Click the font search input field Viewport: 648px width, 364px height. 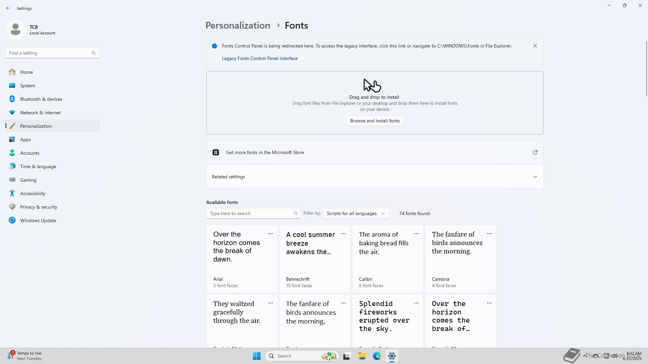(x=250, y=213)
